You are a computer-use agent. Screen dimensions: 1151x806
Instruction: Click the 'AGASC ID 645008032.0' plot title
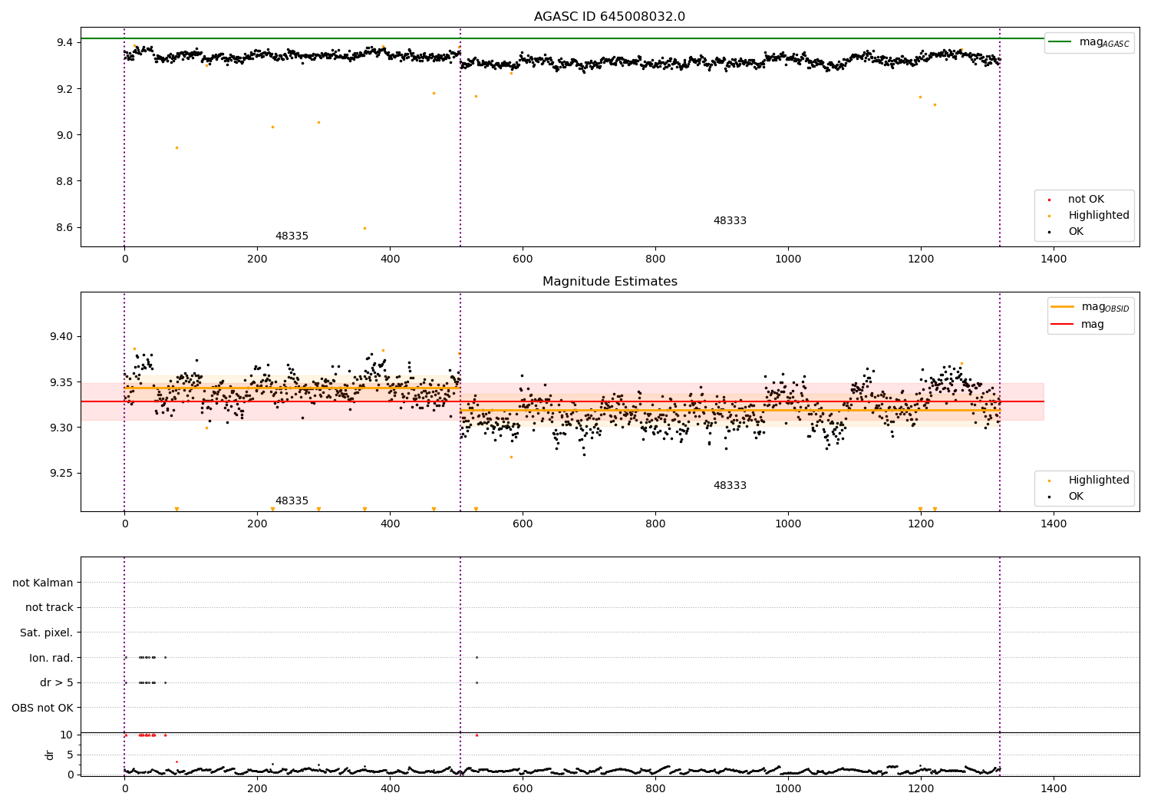coord(609,17)
